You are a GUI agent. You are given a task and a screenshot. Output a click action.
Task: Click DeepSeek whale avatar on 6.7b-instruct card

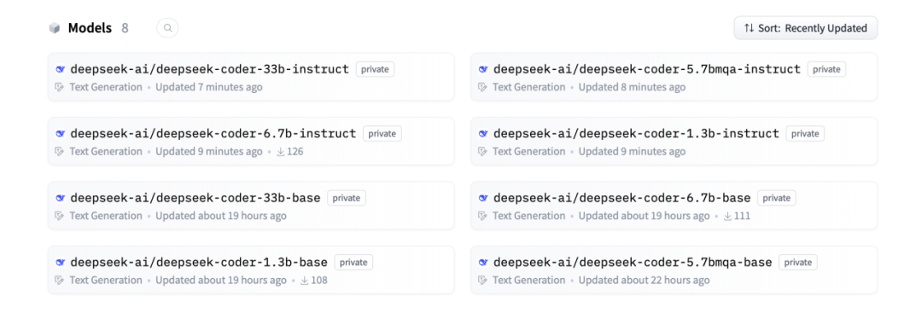60,134
